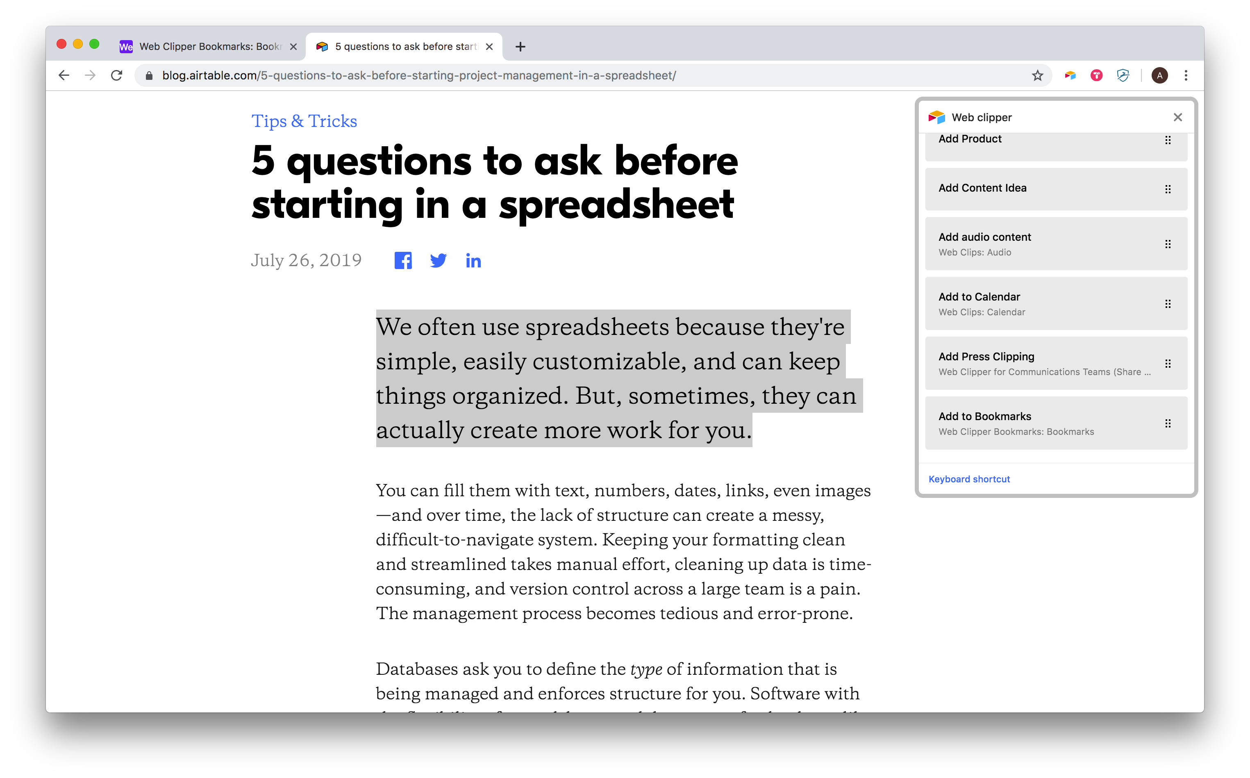This screenshot has height=778, width=1250.
Task: Open the Keyboard shortcut link
Action: 969,479
